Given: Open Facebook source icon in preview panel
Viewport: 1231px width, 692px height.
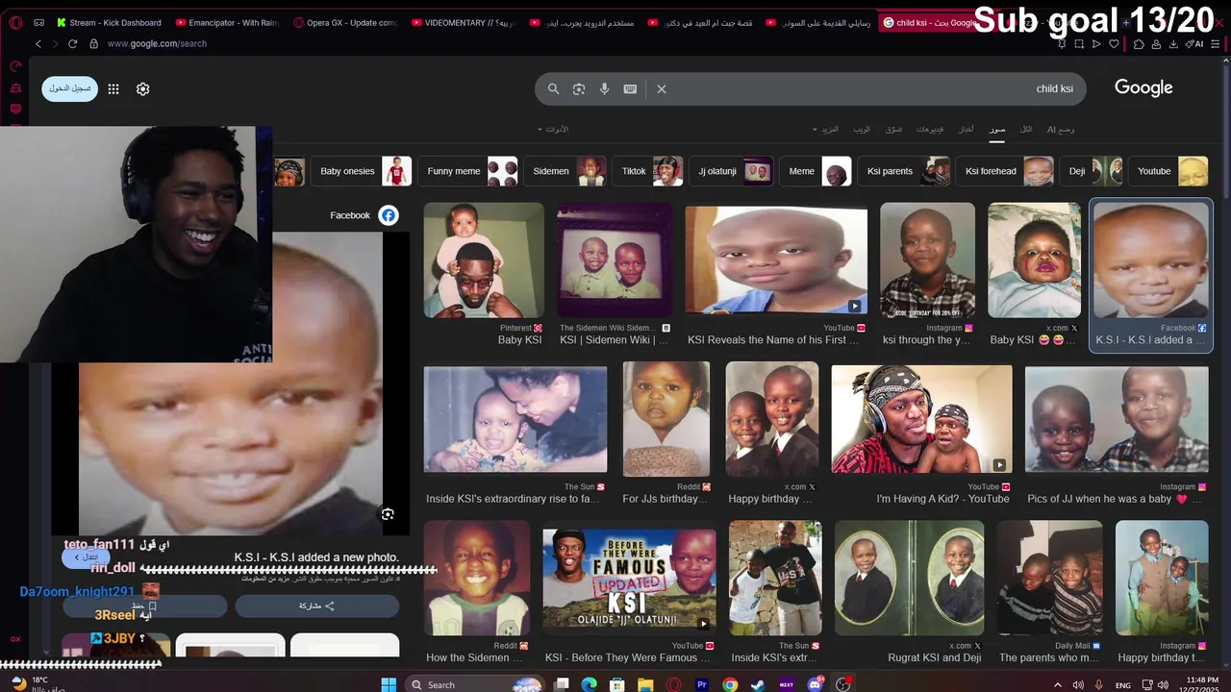Looking at the screenshot, I should coord(389,215).
